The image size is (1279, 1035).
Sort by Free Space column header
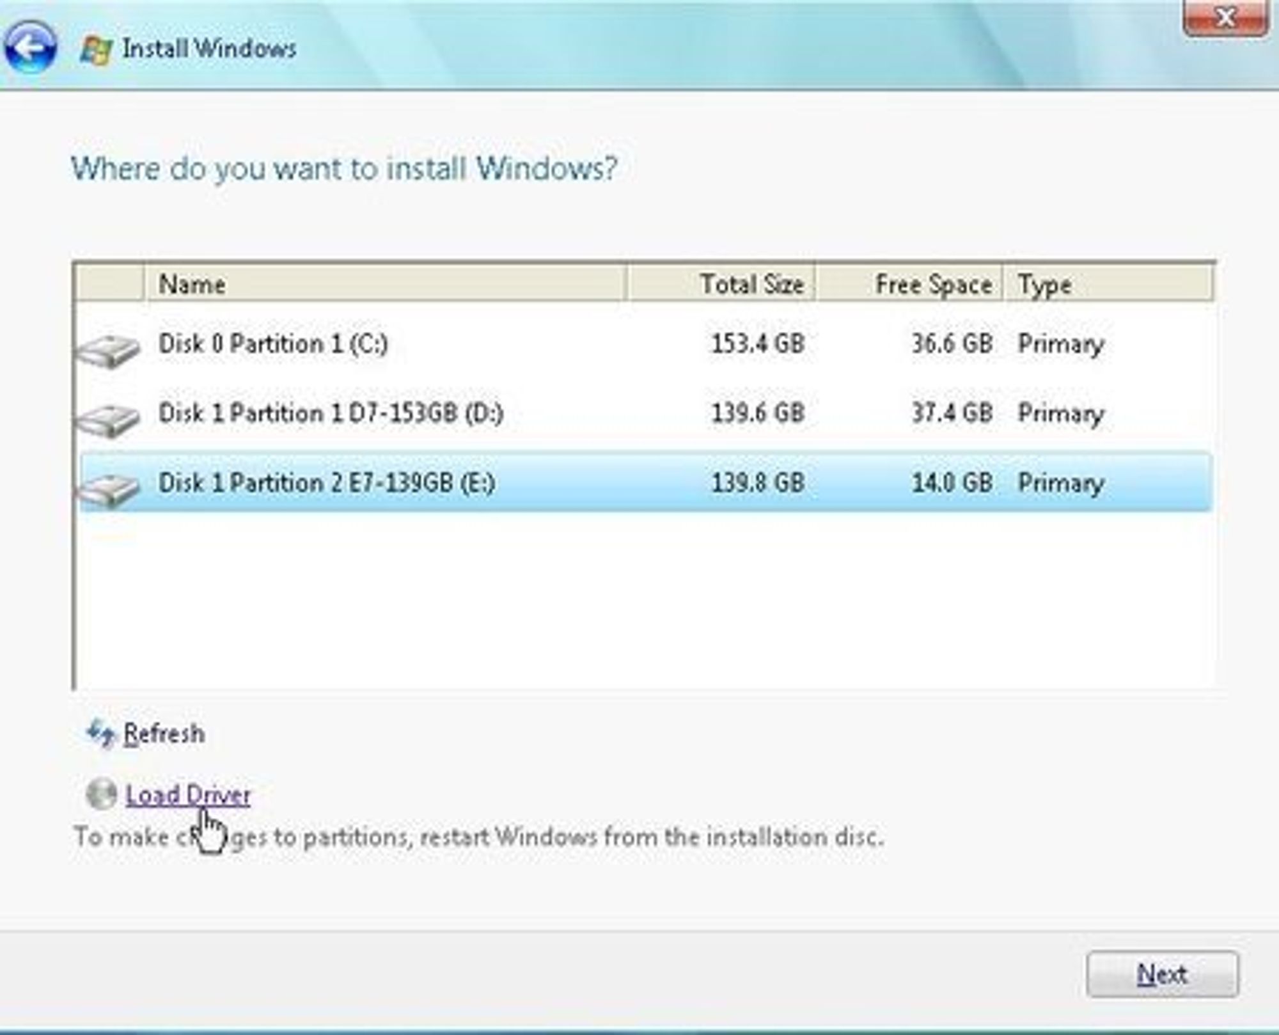[x=909, y=283]
